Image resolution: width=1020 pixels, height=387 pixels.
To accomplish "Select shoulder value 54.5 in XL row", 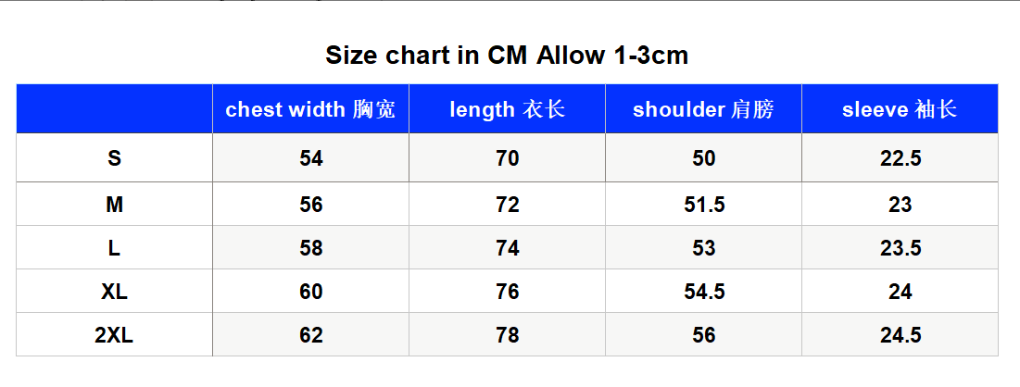I will coord(704,292).
